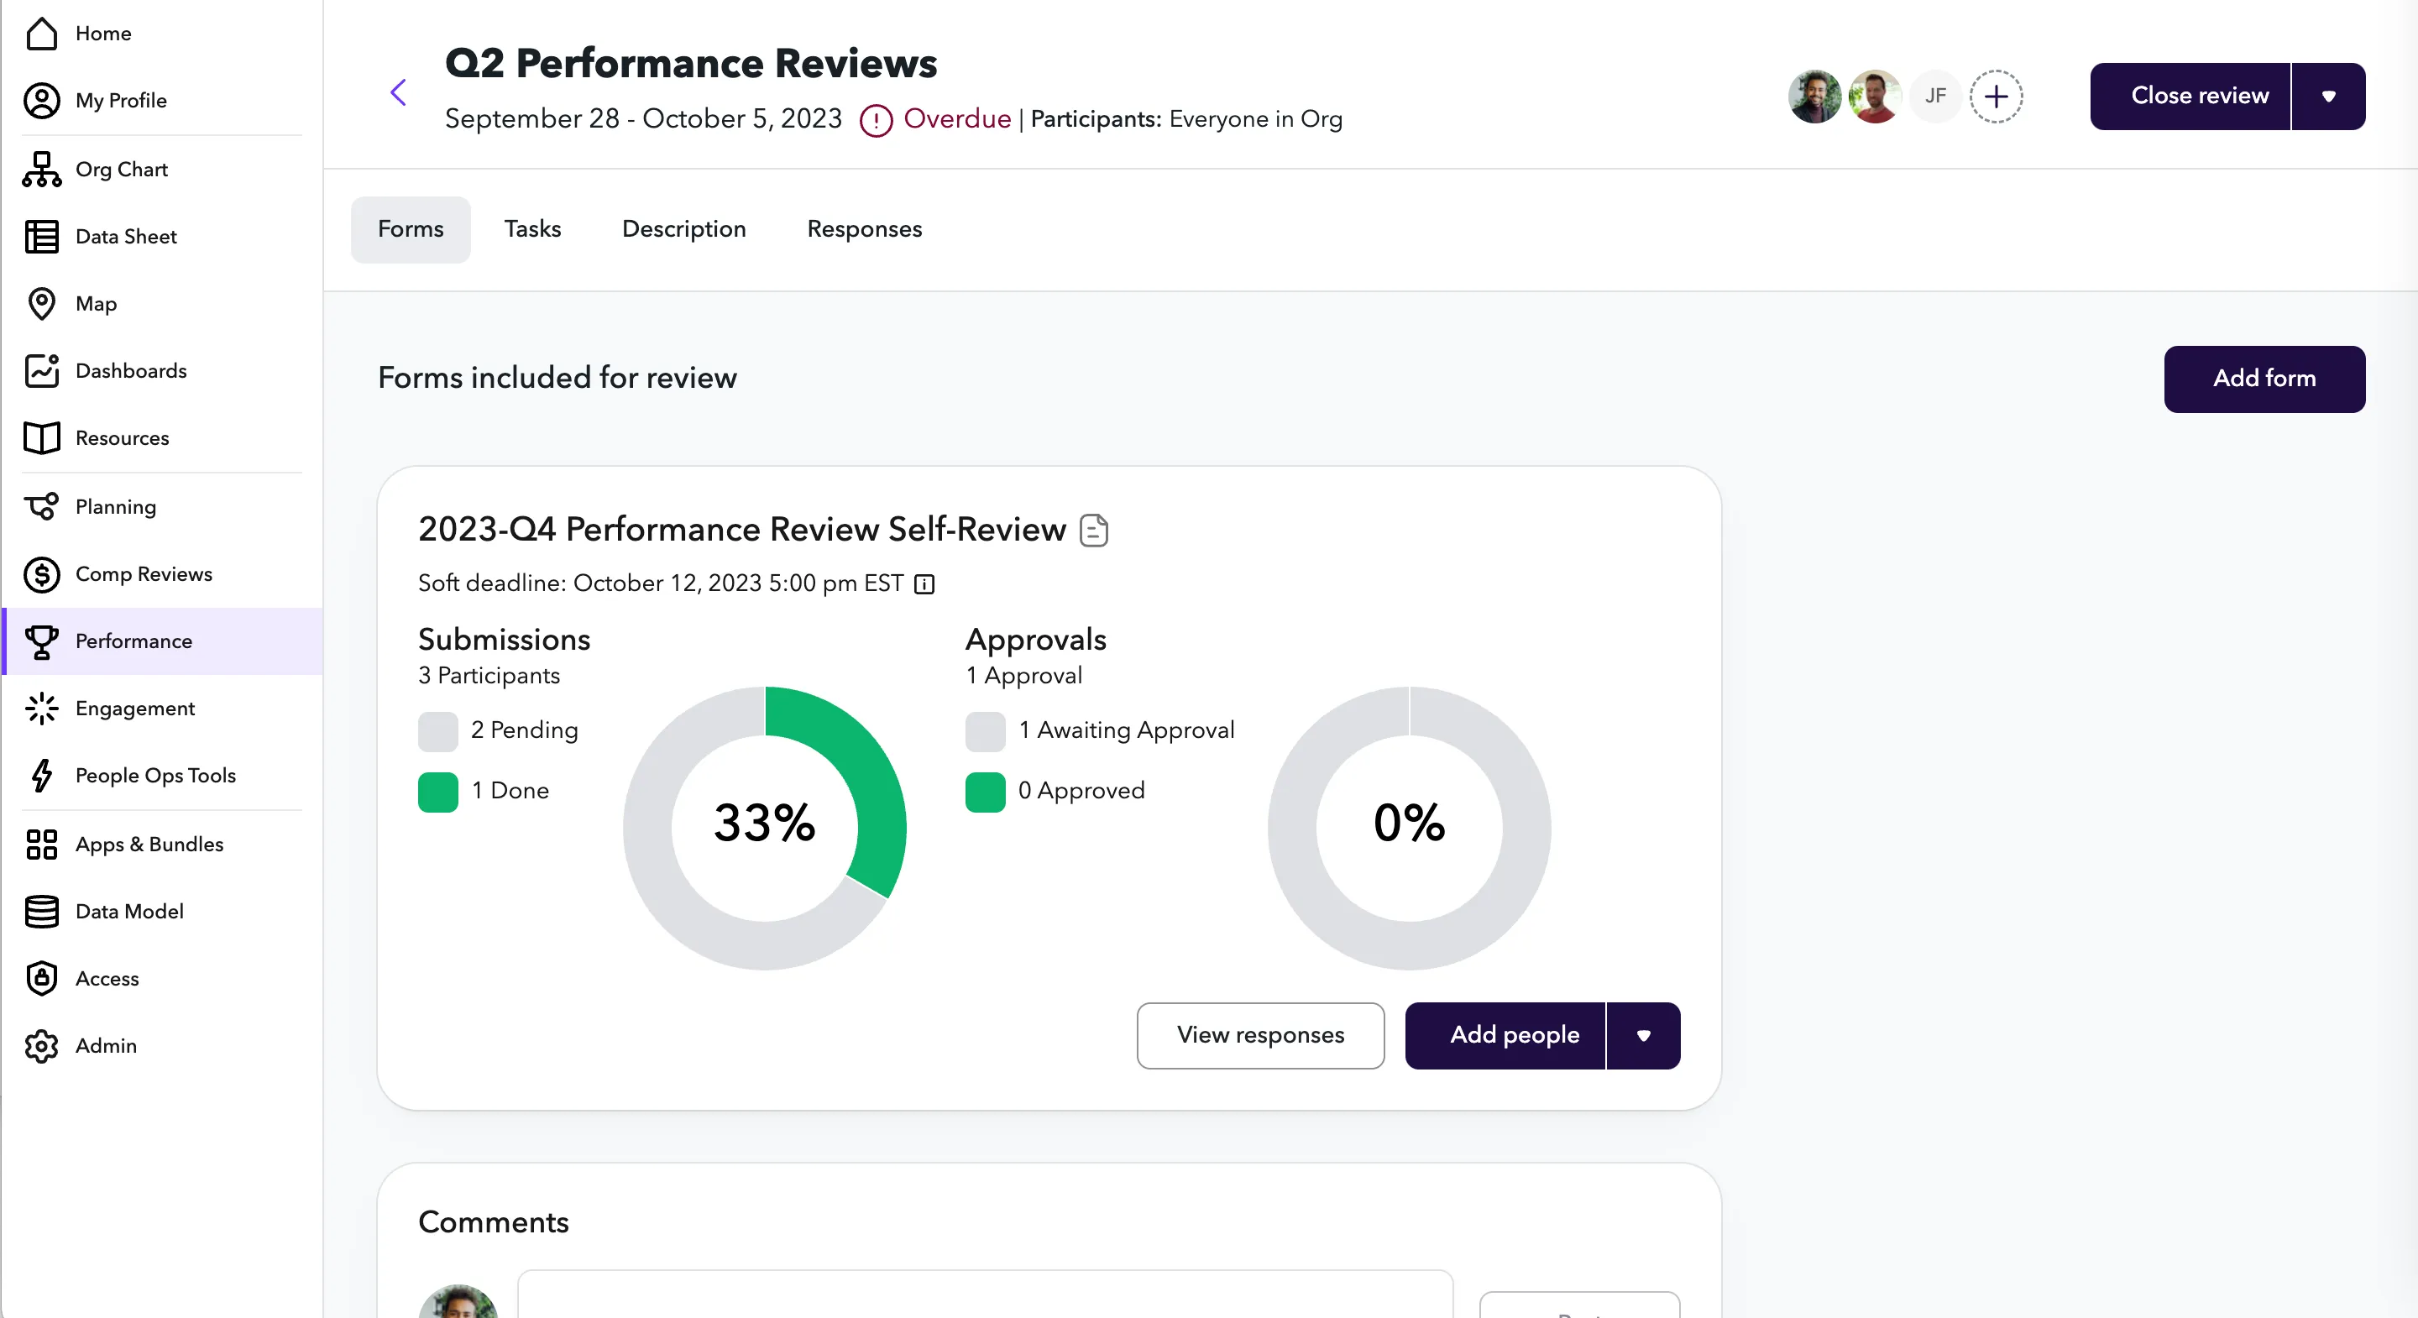Screen dimensions: 2418x1318
Task: Open the Responses tab
Action: [x=865, y=229]
